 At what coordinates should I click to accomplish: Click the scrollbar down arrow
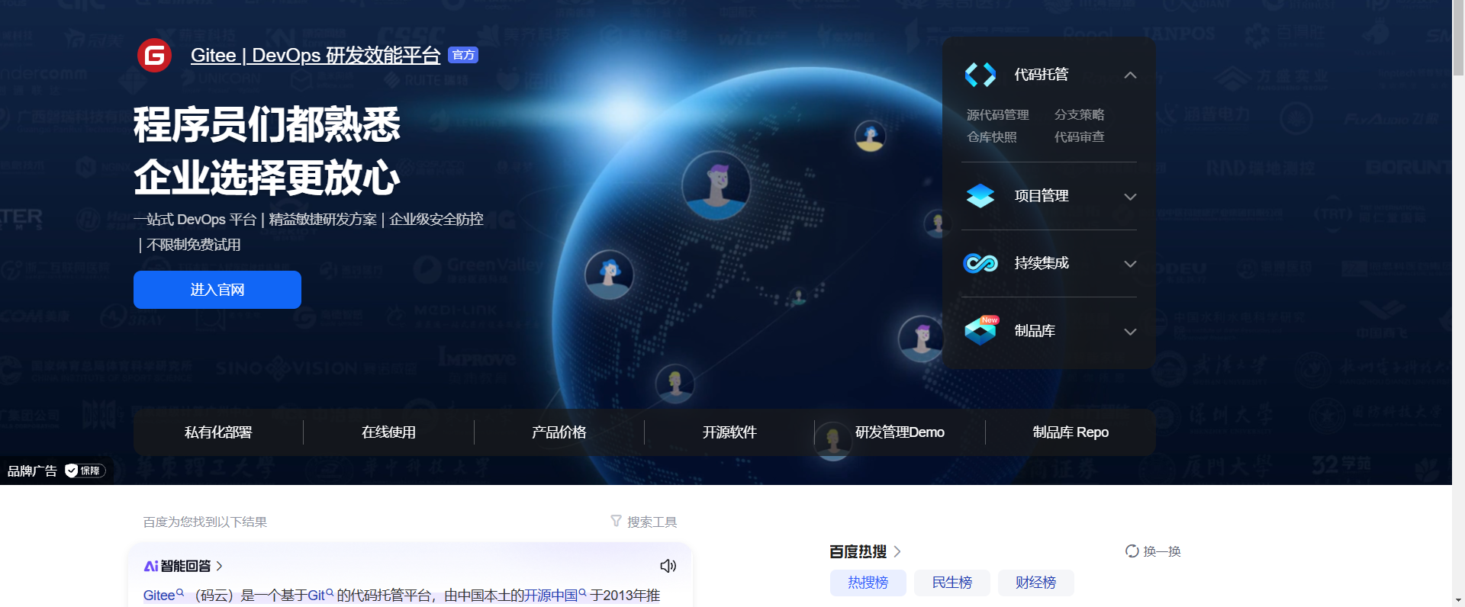1458,600
